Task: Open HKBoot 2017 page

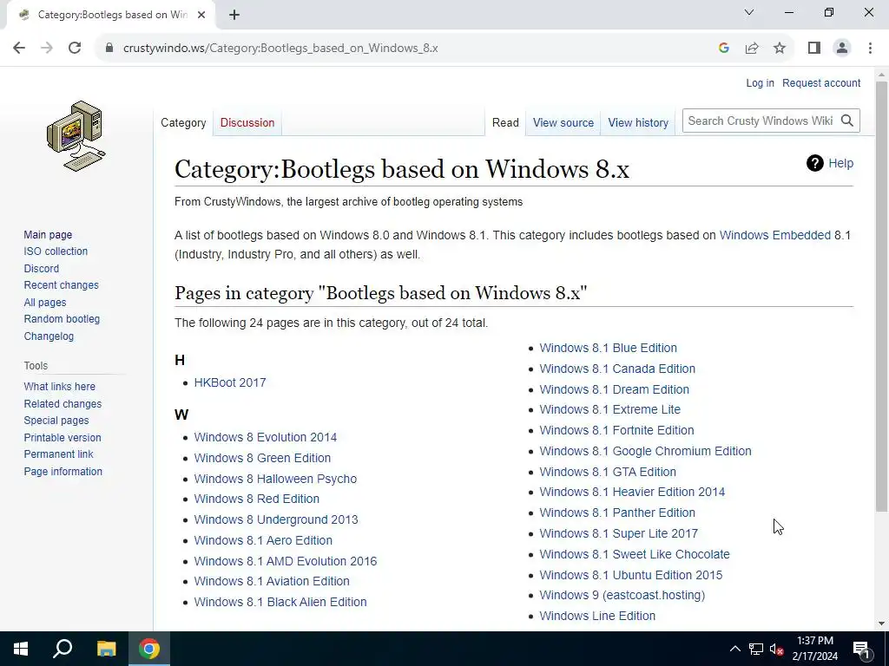Action: [x=229, y=382]
